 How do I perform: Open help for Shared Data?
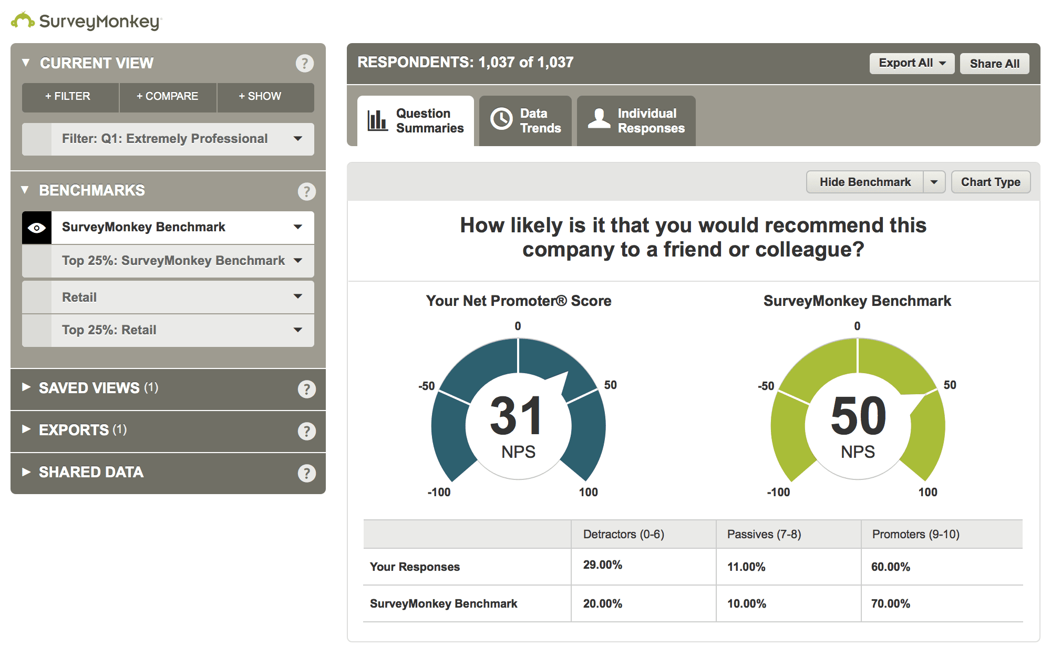coord(306,473)
